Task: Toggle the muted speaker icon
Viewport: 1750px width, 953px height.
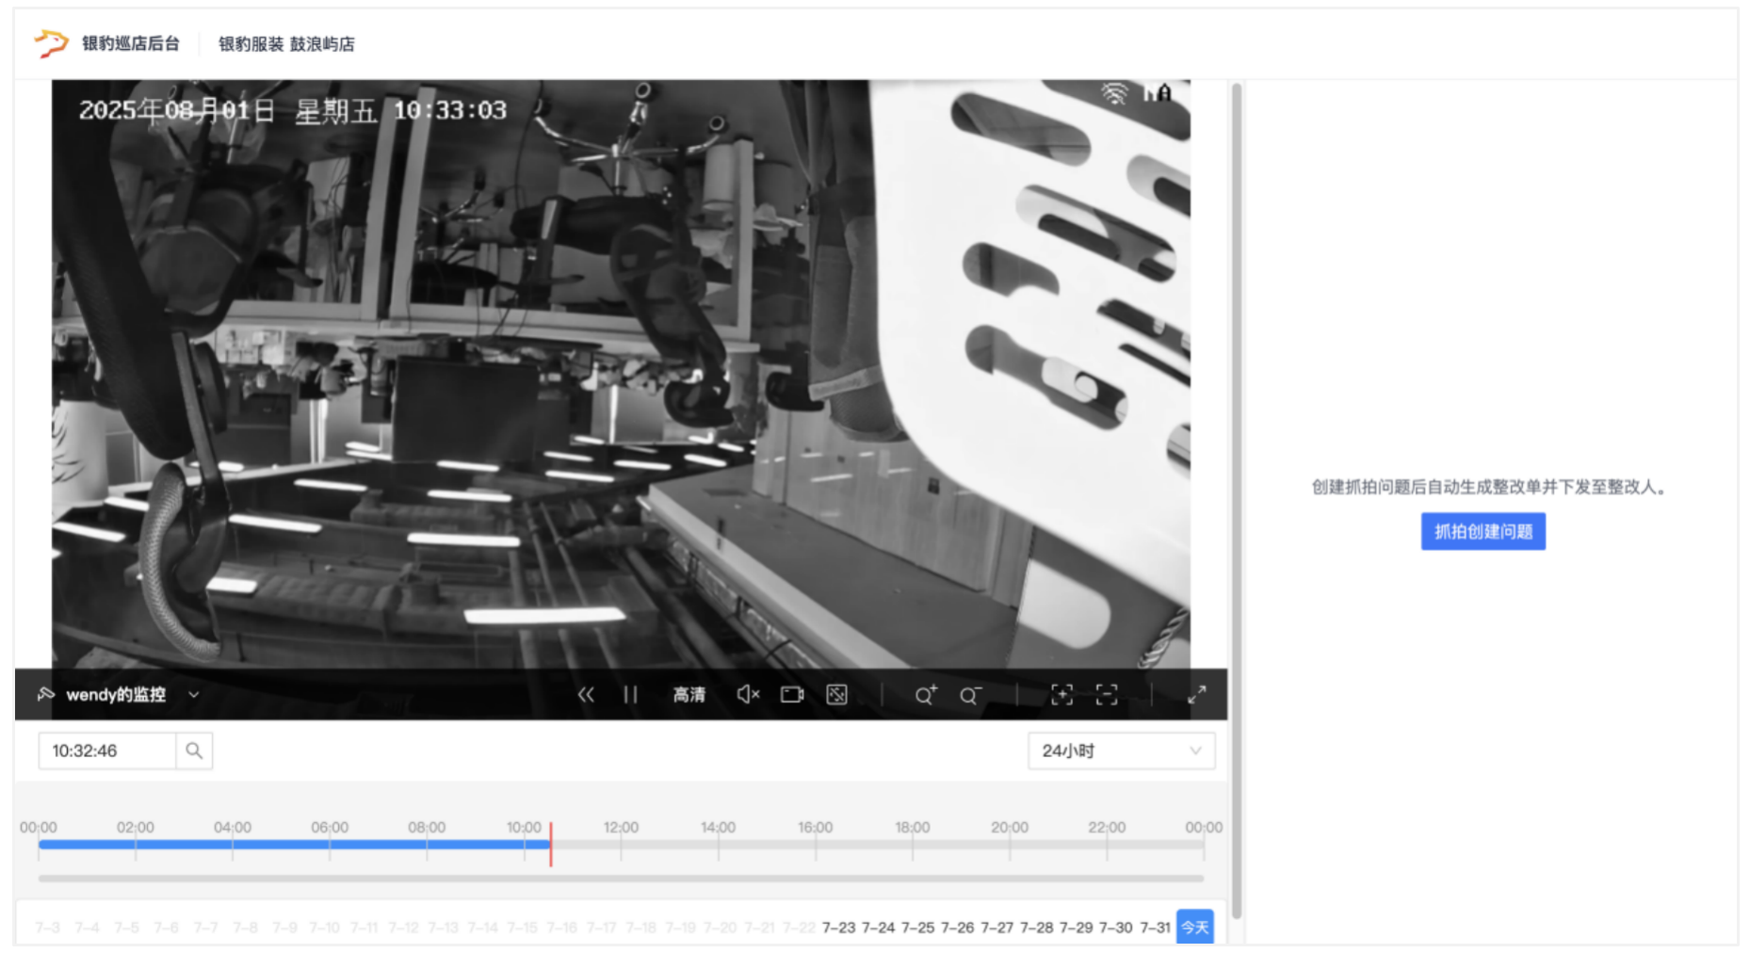Action: click(x=748, y=695)
